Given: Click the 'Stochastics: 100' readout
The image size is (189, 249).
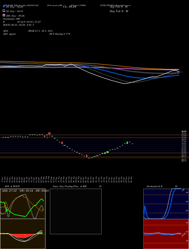Looking at the screenshot, I should click(x=11, y=19).
